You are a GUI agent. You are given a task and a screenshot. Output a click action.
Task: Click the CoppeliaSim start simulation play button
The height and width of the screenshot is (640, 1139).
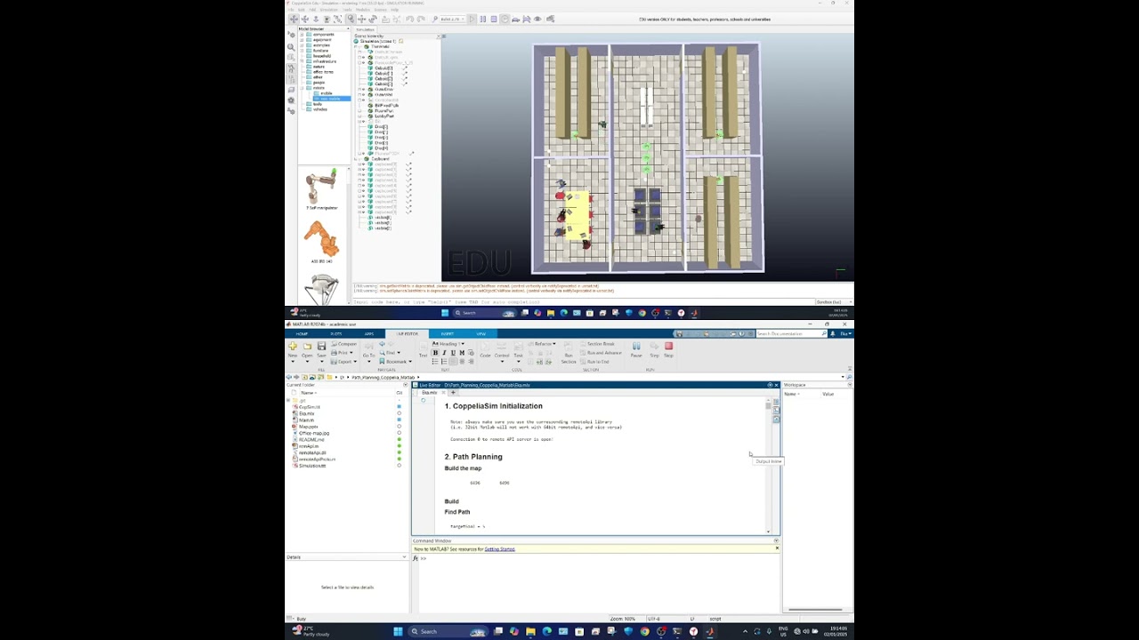pos(472,19)
